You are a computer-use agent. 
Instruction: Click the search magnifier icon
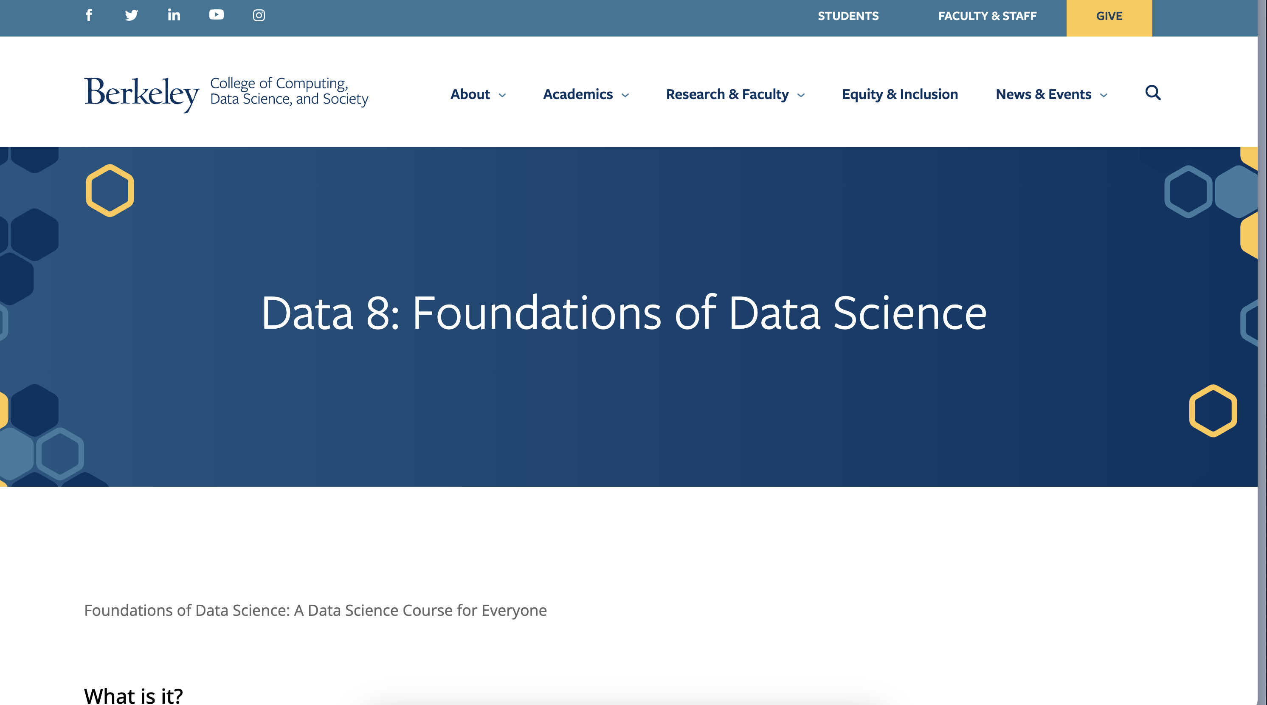click(1152, 93)
